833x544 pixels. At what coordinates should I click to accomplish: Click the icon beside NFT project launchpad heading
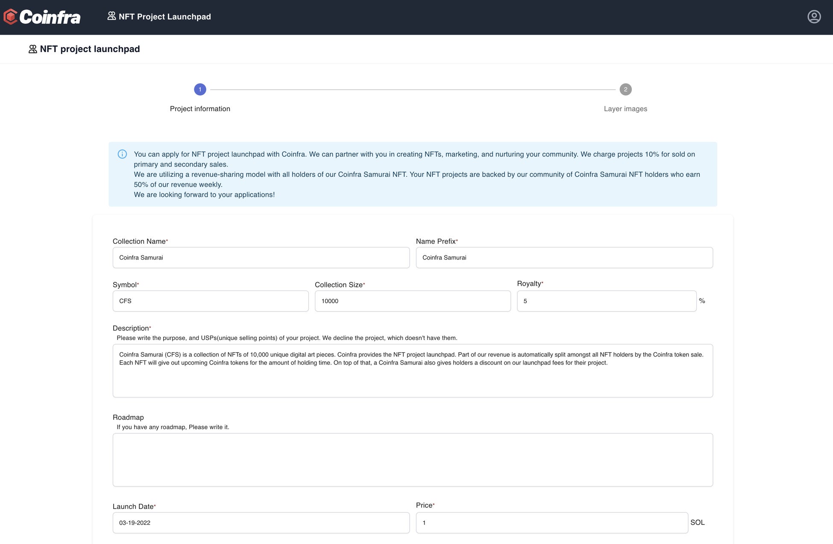32,49
